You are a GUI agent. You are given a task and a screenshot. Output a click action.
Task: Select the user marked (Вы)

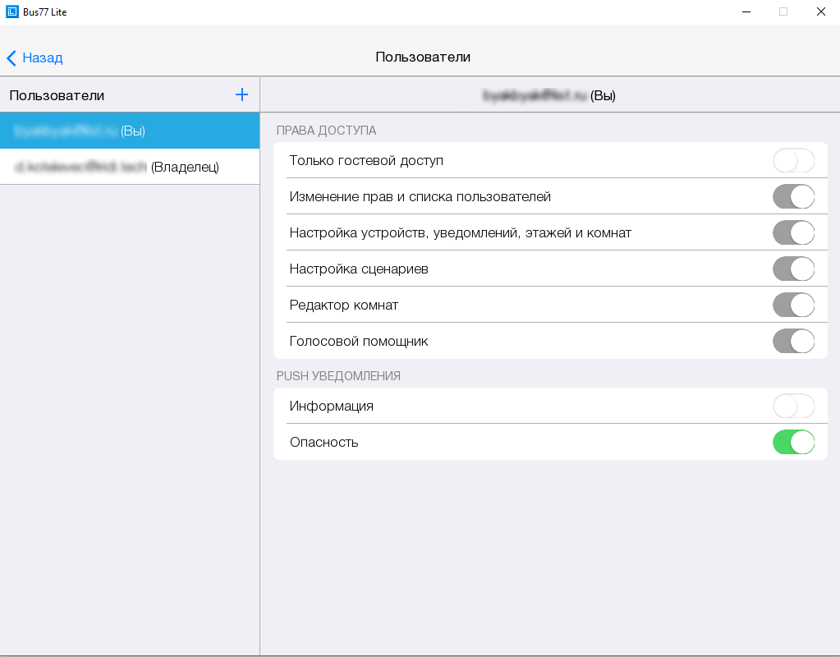point(130,131)
